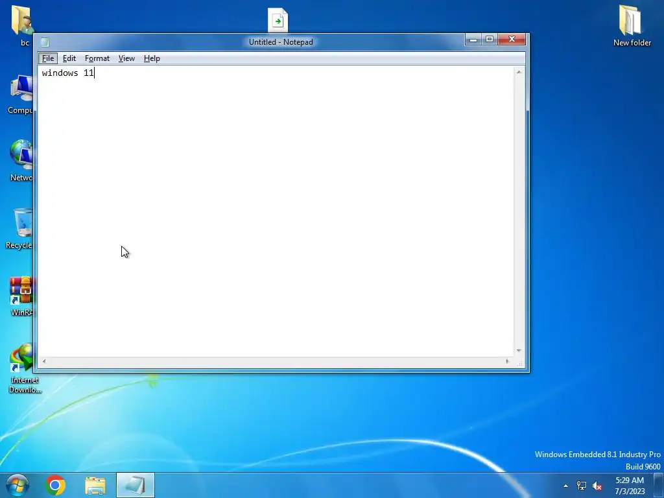Close the Untitled Notepad window
Image resolution: width=664 pixels, height=498 pixels.
tap(512, 40)
